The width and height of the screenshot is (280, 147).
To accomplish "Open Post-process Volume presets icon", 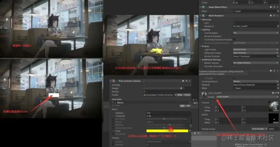I will point(186,81).
